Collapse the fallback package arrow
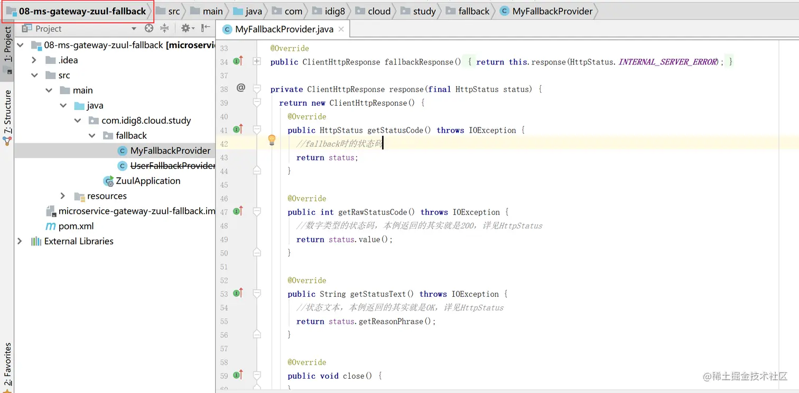799x393 pixels. click(x=91, y=136)
